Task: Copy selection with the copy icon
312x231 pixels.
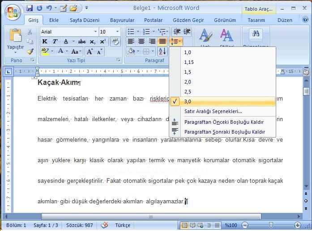Action: pyautogui.click(x=30, y=41)
